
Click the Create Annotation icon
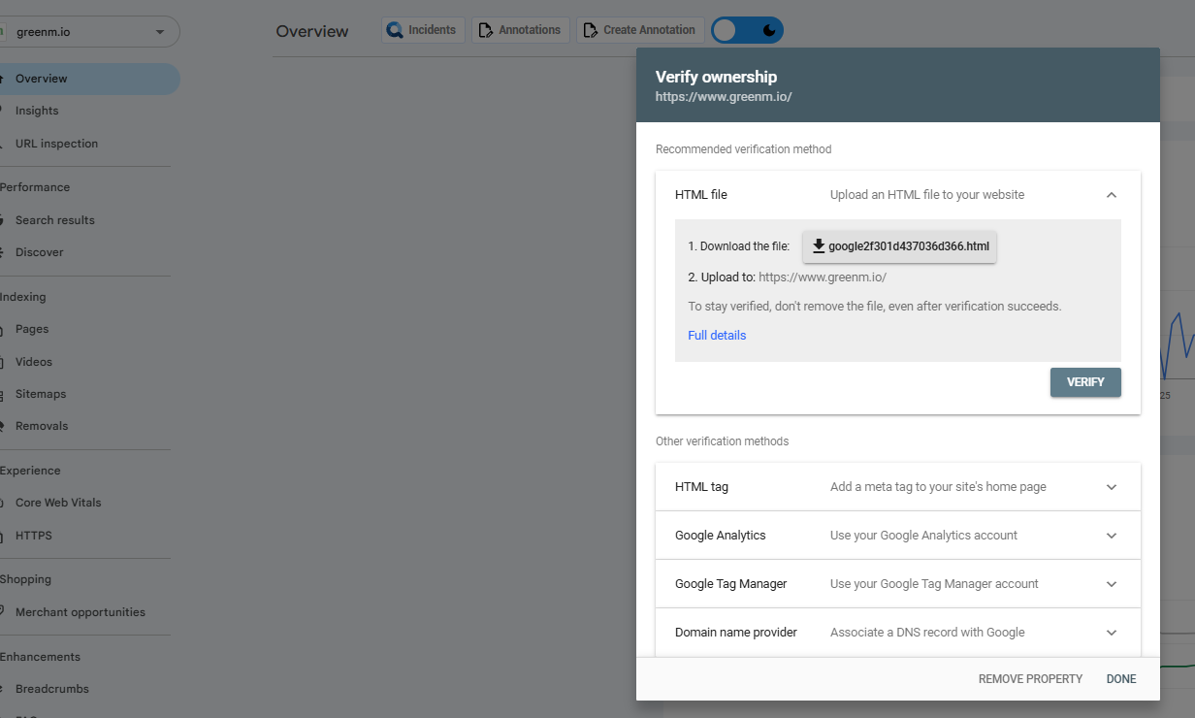click(589, 30)
